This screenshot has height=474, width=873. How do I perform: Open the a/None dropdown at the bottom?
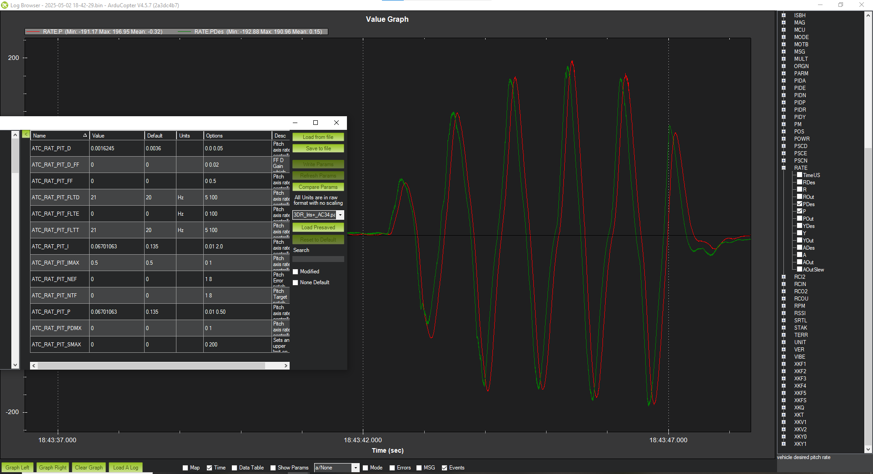coord(356,468)
